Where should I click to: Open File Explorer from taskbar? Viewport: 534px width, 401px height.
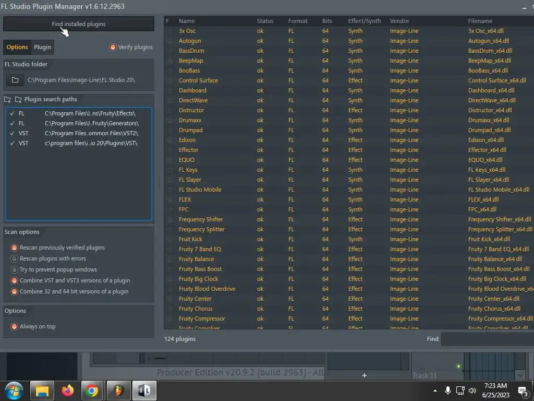coord(42,391)
